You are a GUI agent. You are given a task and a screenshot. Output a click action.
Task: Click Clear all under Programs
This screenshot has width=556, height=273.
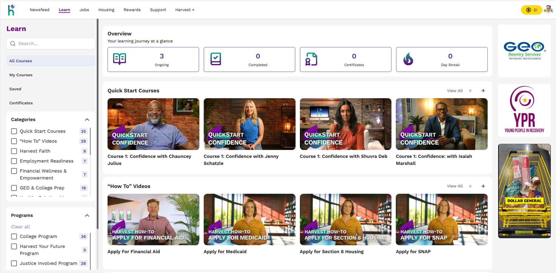coord(21,227)
